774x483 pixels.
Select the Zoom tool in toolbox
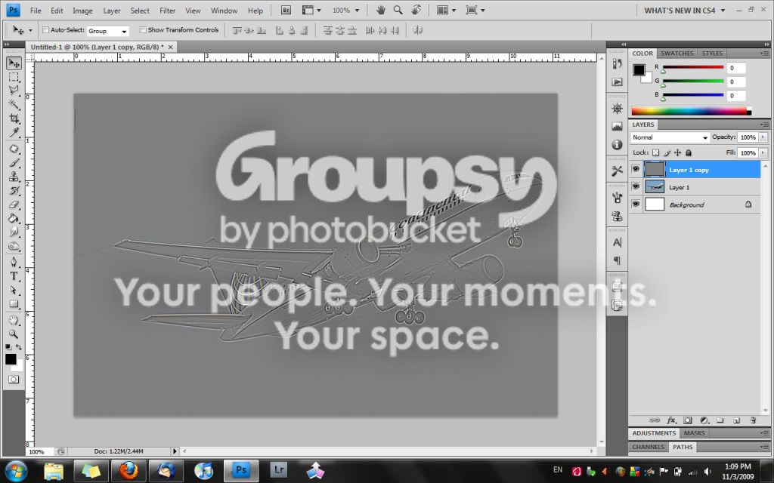[x=14, y=334]
